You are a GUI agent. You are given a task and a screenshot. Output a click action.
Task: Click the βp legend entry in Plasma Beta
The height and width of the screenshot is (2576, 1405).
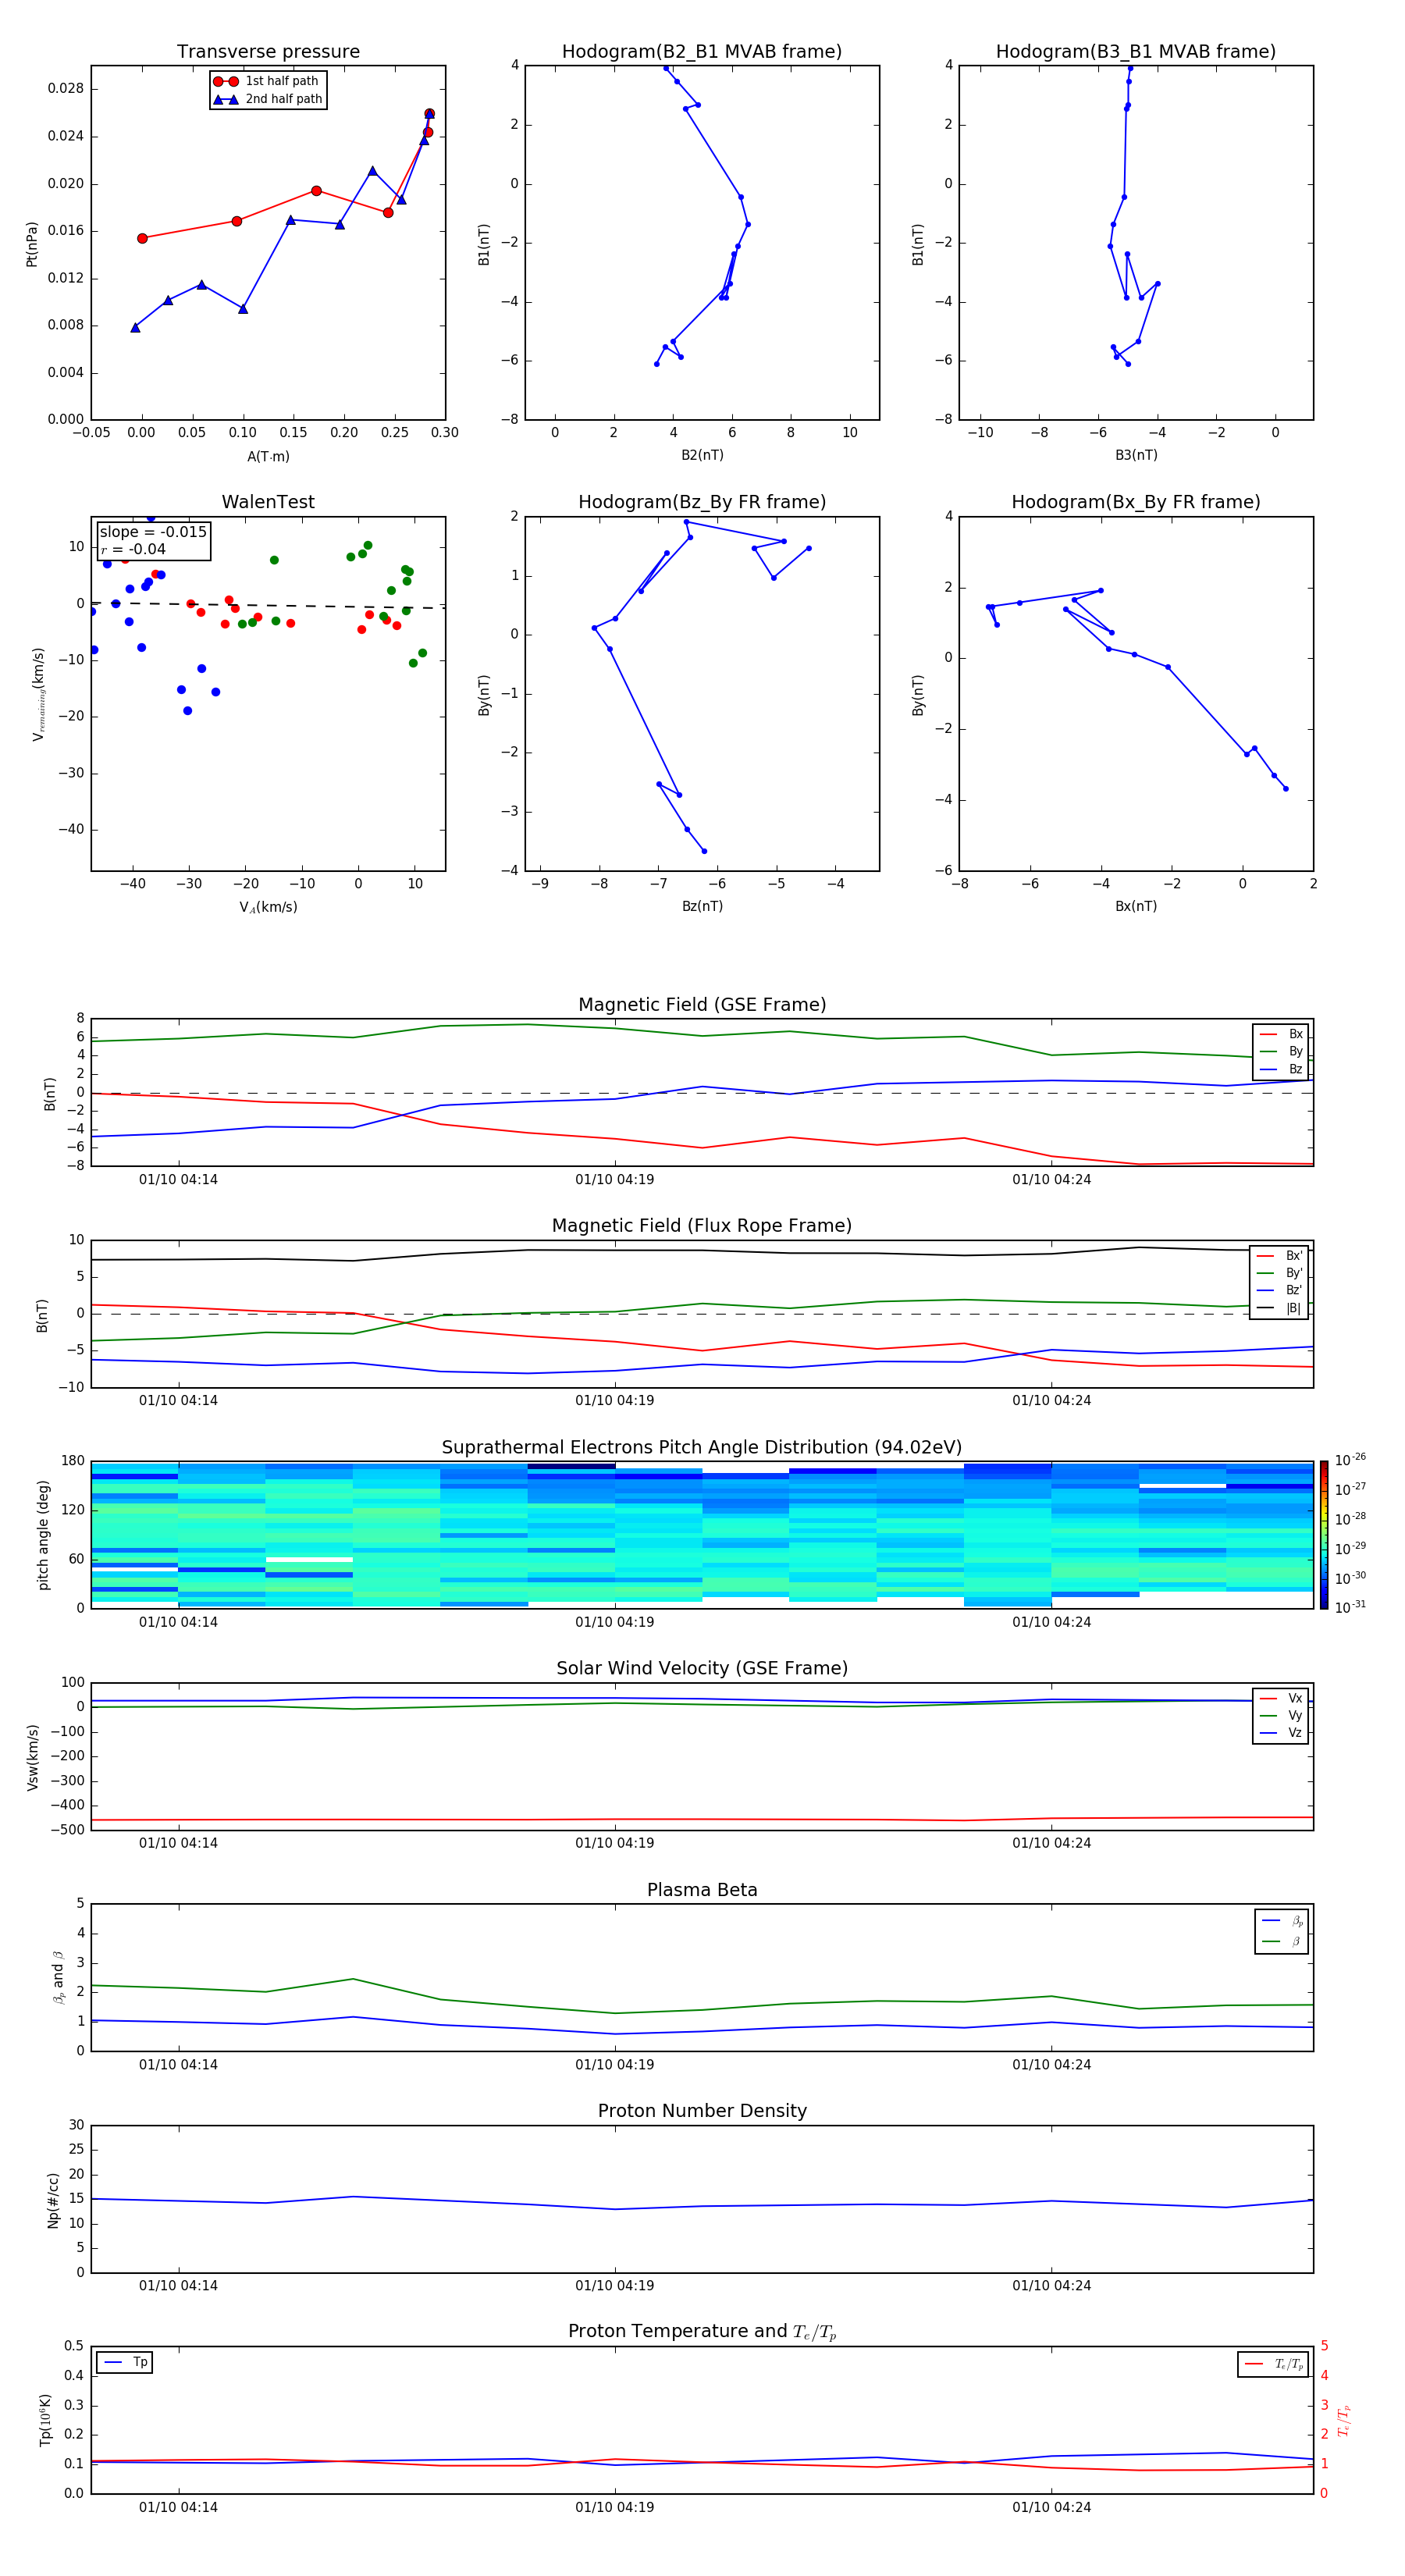click(x=1283, y=1920)
